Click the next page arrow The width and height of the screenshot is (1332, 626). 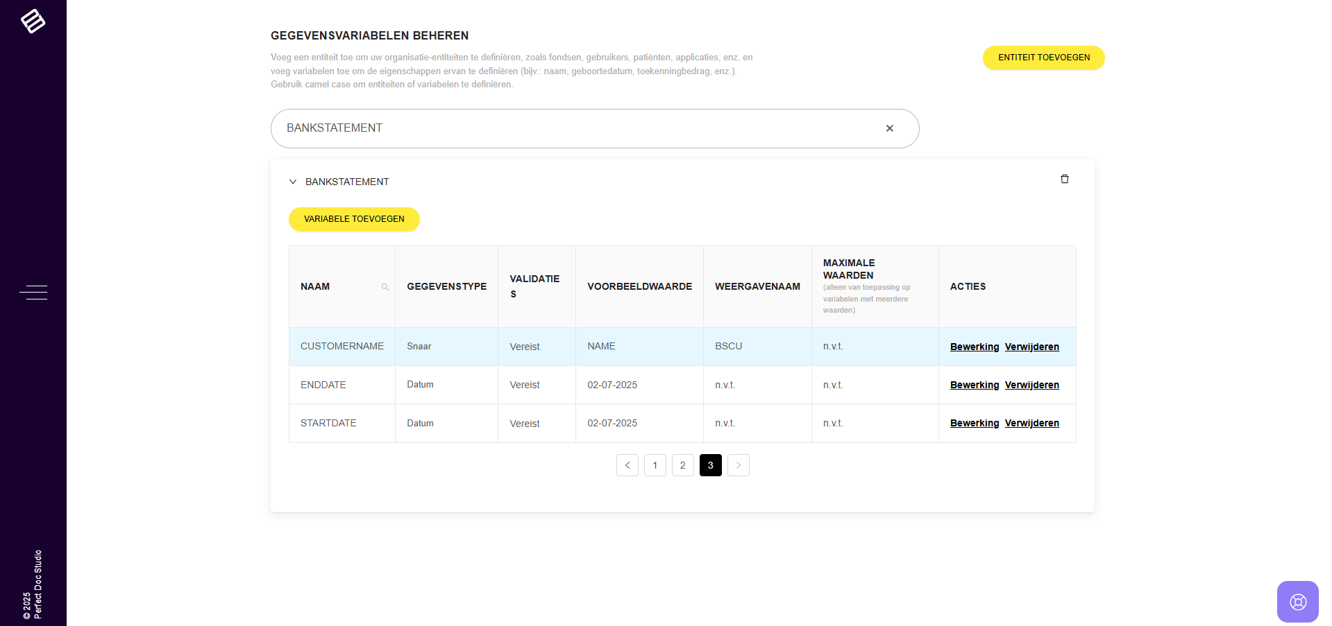coord(738,465)
